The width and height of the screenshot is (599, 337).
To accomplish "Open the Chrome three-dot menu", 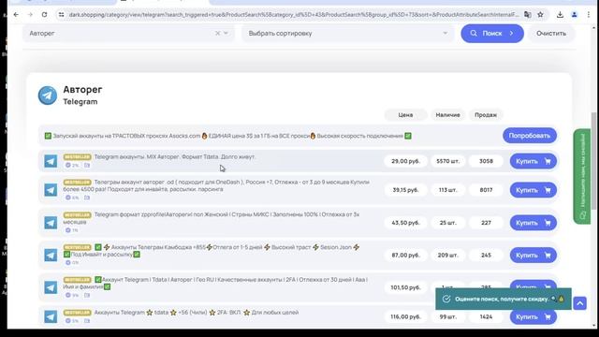I will 589,15.
